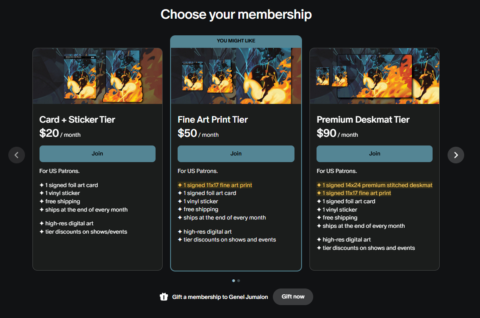
Task: Show next membership tiers with right arrow
Action: tap(456, 155)
